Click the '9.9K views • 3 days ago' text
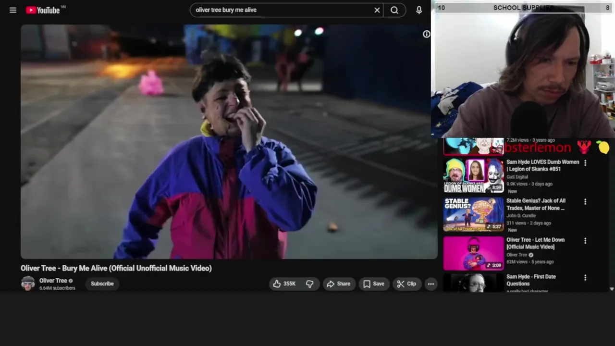The height and width of the screenshot is (346, 615). tap(529, 184)
